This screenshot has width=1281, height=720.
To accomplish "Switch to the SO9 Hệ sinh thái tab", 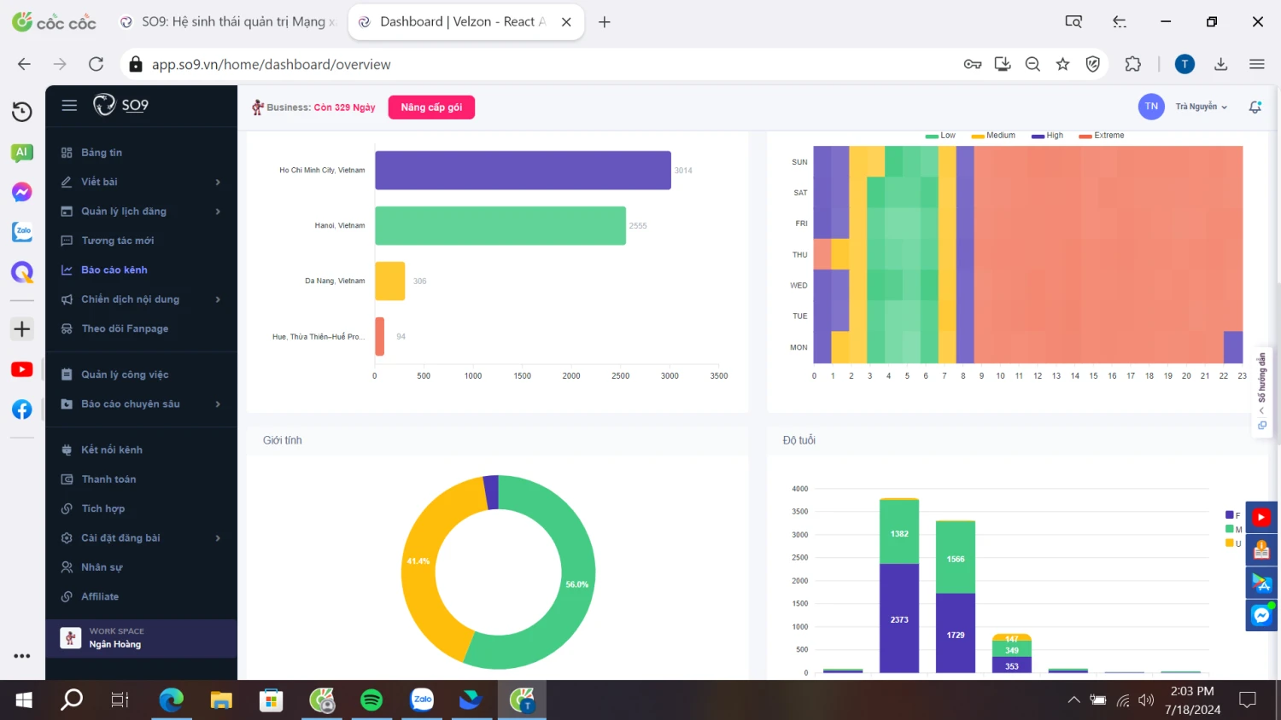I will click(x=228, y=22).
